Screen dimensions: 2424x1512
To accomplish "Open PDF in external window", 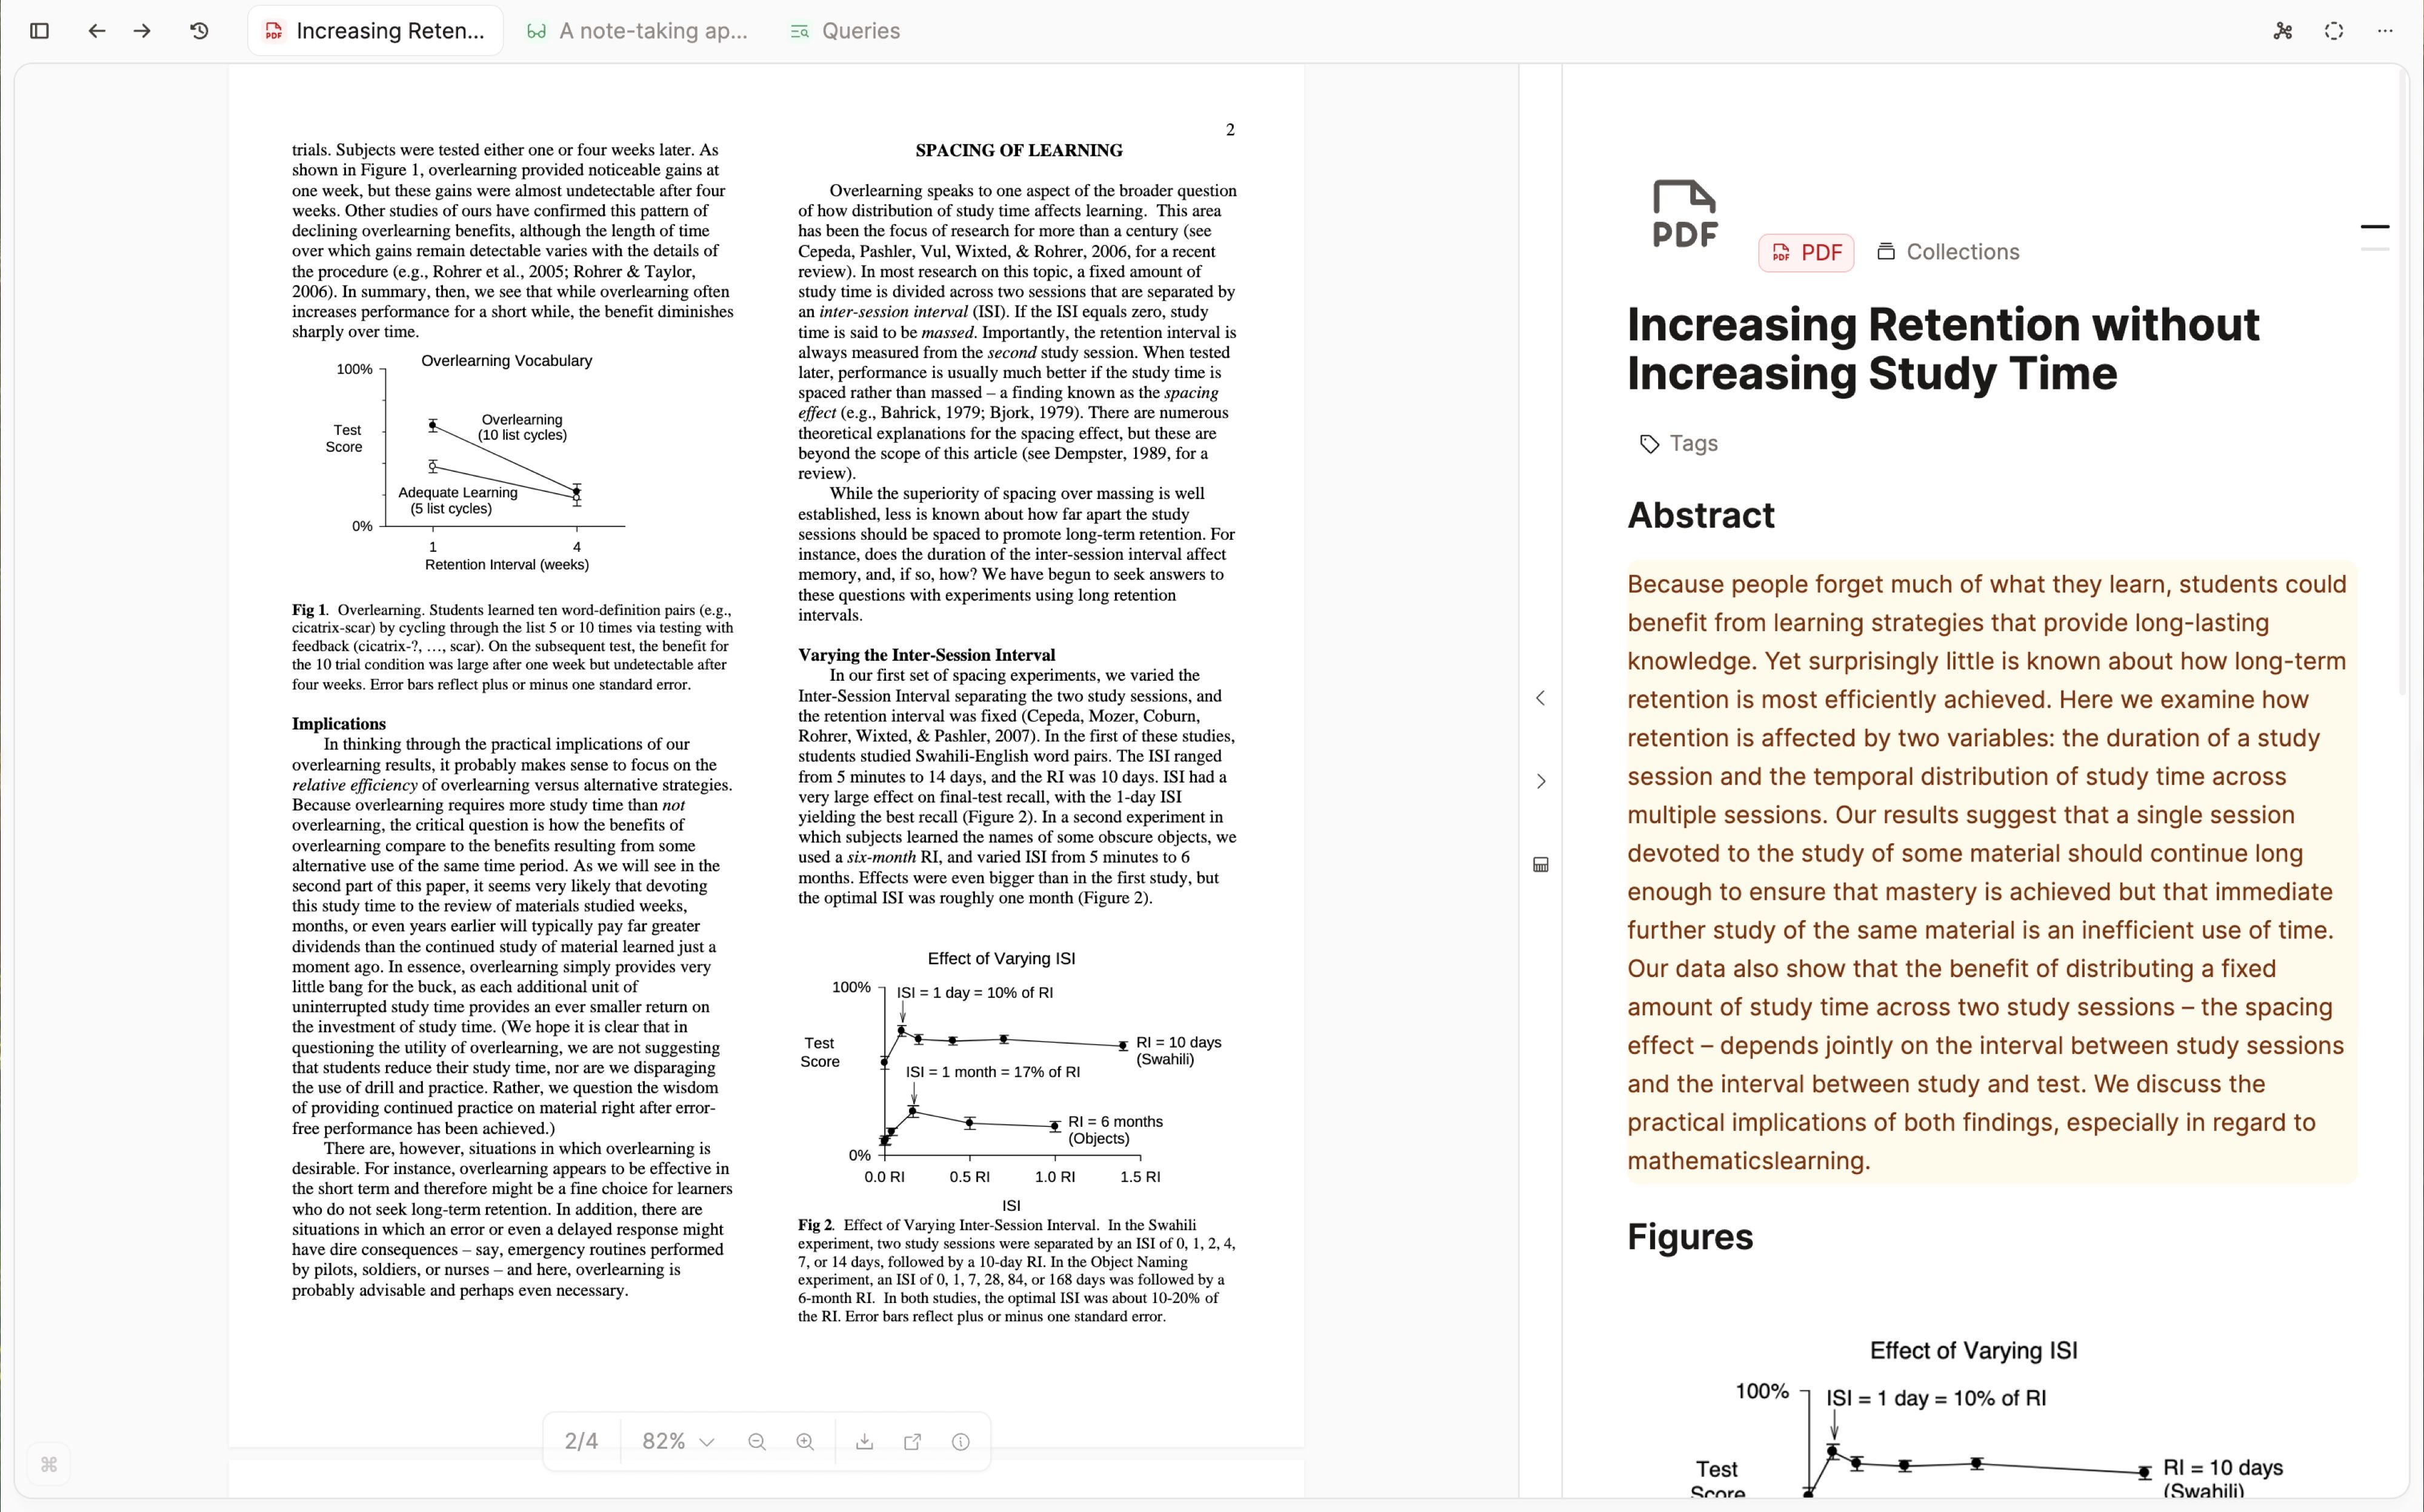I will (913, 1441).
